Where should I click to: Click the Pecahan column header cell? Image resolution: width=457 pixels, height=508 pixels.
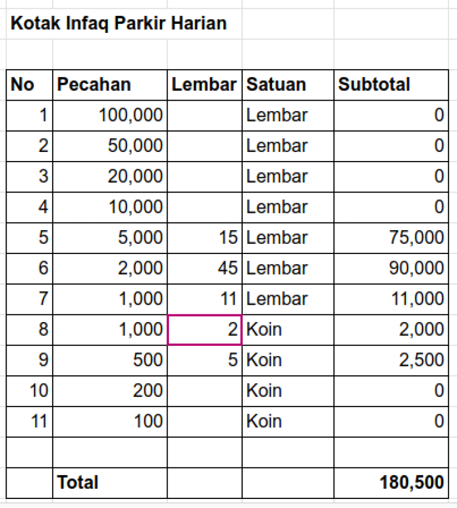pyautogui.click(x=110, y=85)
